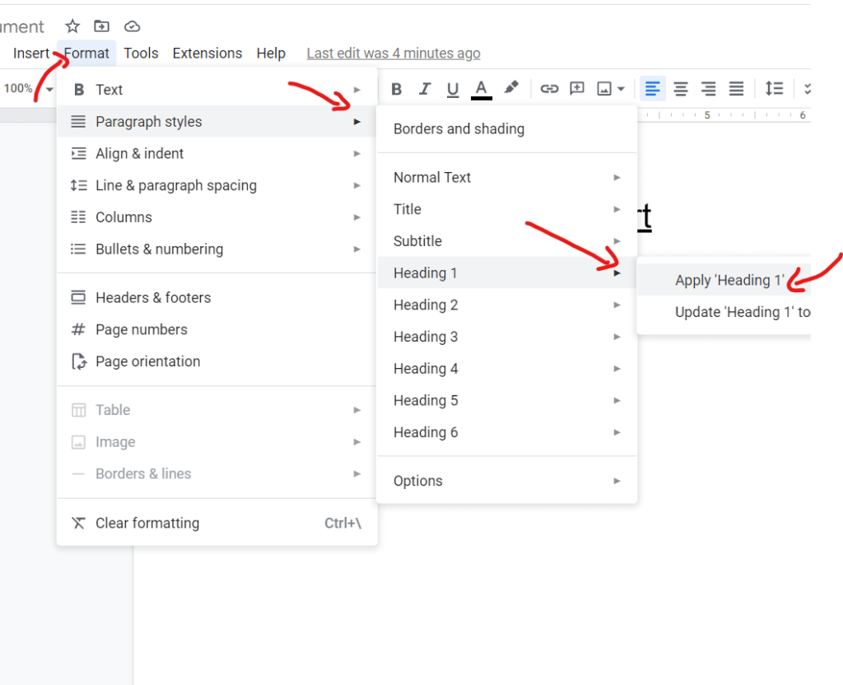
Task: Open the 100% zoom dropdown
Action: pos(27,89)
